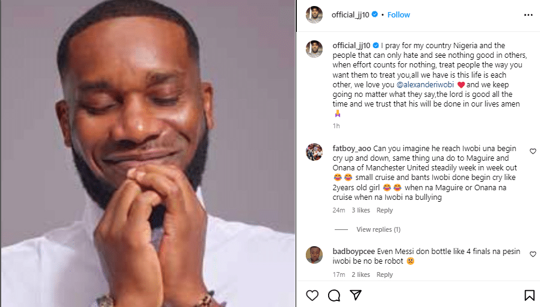Open fatboy_aoo's profile avatar

tap(314, 152)
